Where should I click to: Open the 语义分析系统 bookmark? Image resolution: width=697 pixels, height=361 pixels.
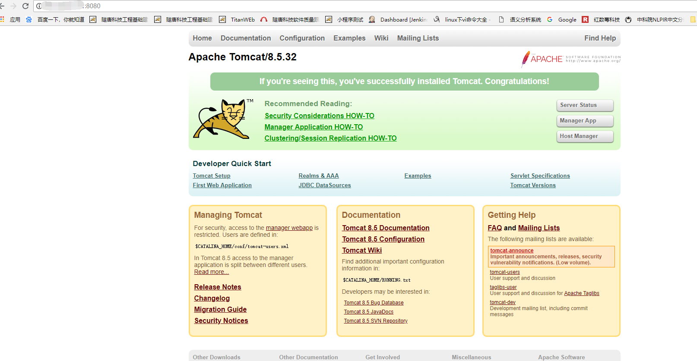point(520,19)
